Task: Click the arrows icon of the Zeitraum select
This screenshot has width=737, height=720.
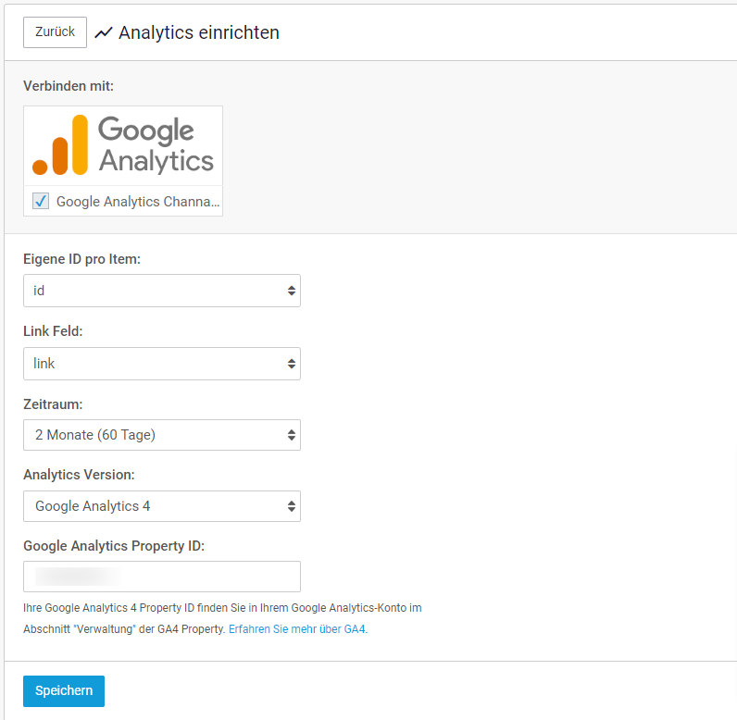Action: [292, 435]
